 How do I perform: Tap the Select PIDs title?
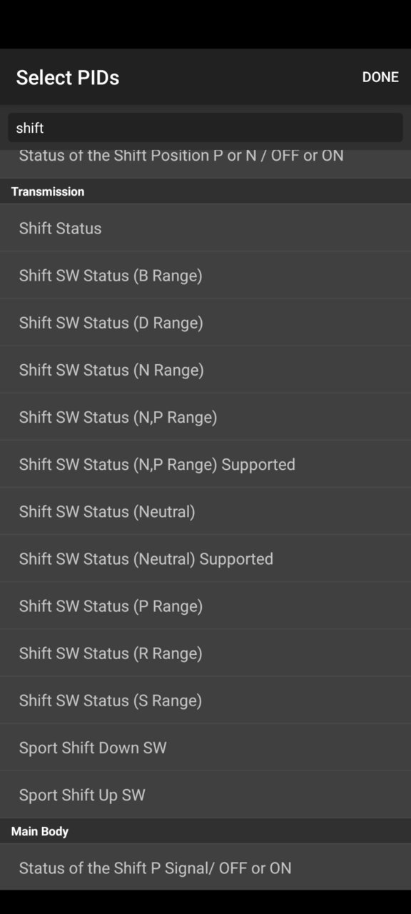(68, 77)
